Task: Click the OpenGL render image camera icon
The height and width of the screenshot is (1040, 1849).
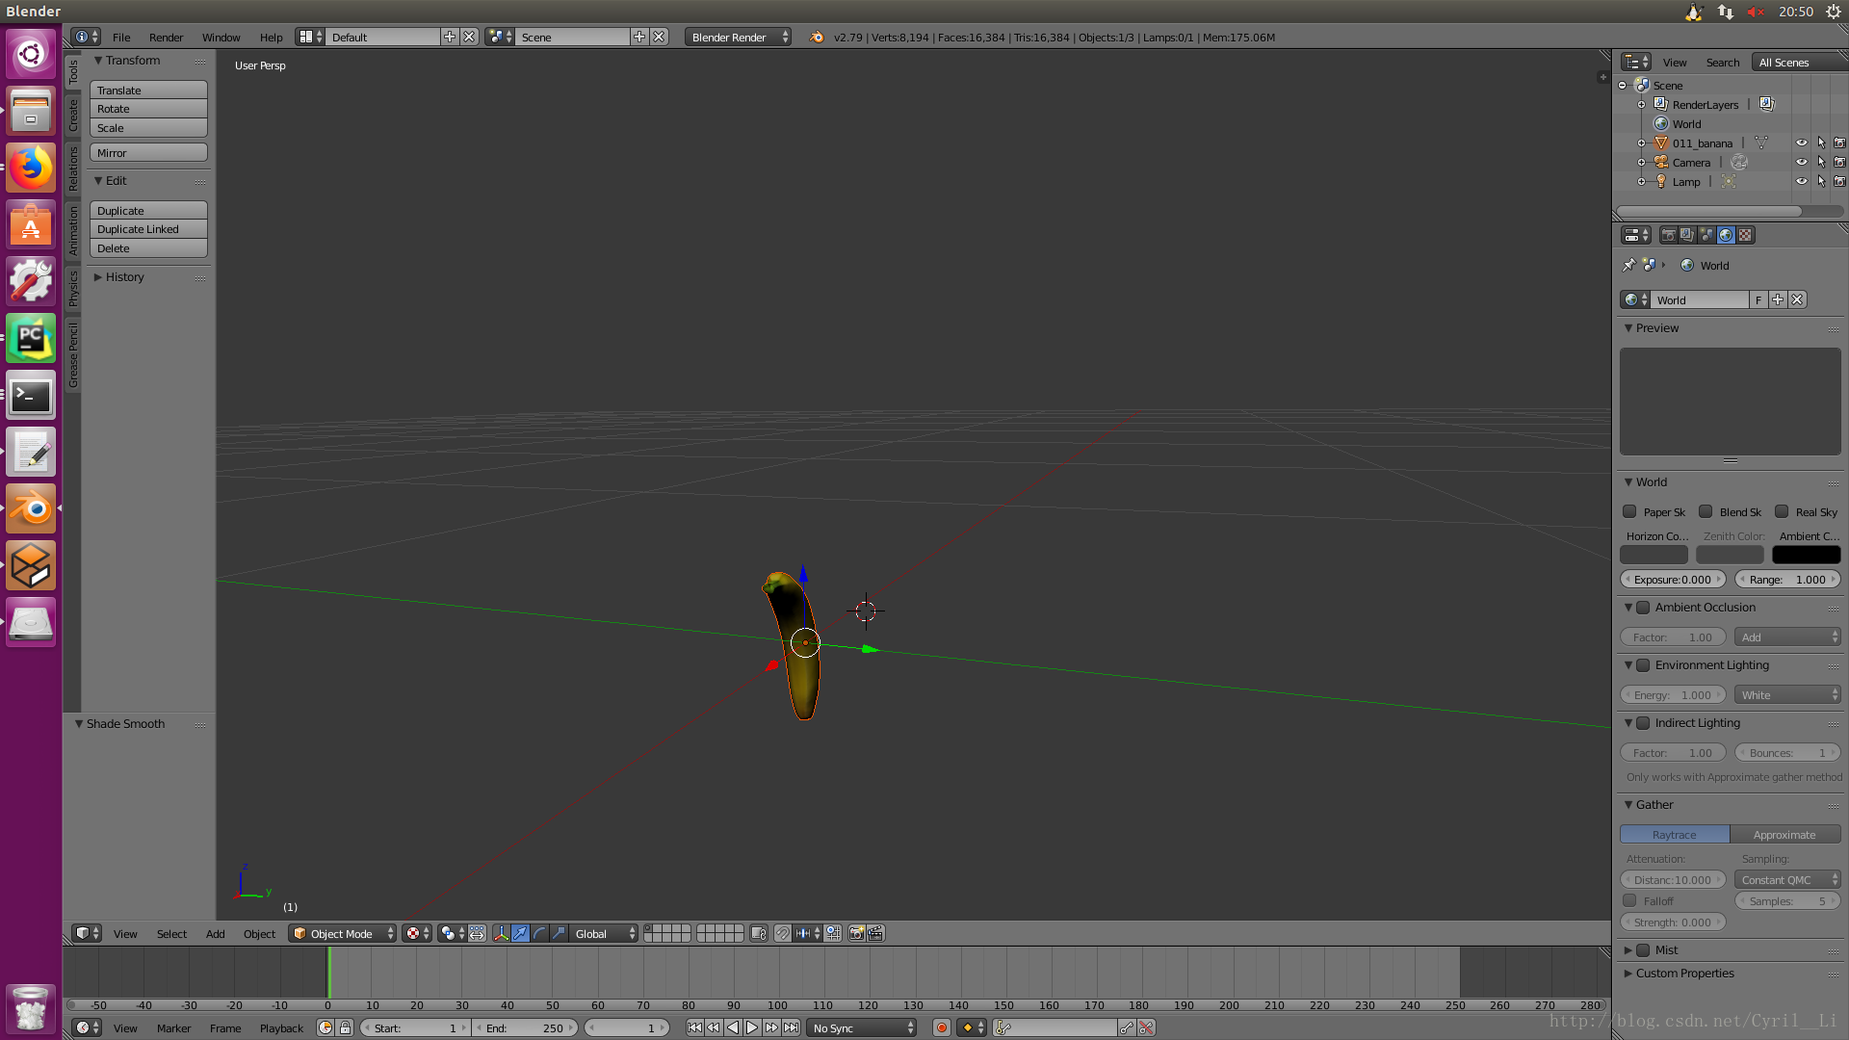Action: [x=856, y=933]
